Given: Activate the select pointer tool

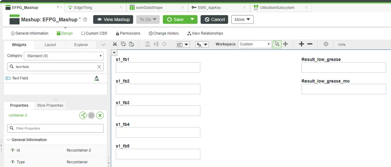Looking at the screenshot, I should point(277,44).
